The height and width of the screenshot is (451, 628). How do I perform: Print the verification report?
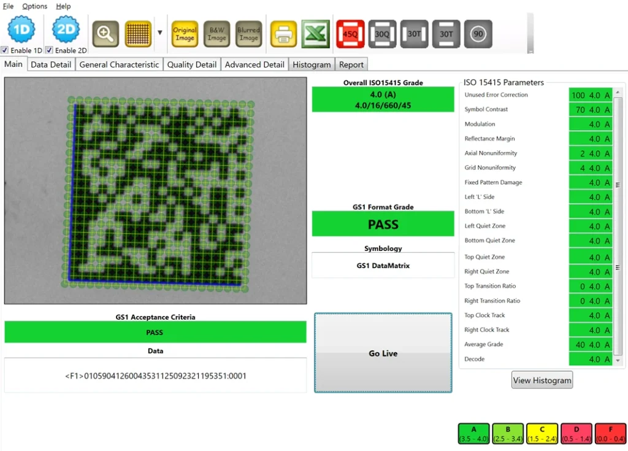pyautogui.click(x=284, y=34)
